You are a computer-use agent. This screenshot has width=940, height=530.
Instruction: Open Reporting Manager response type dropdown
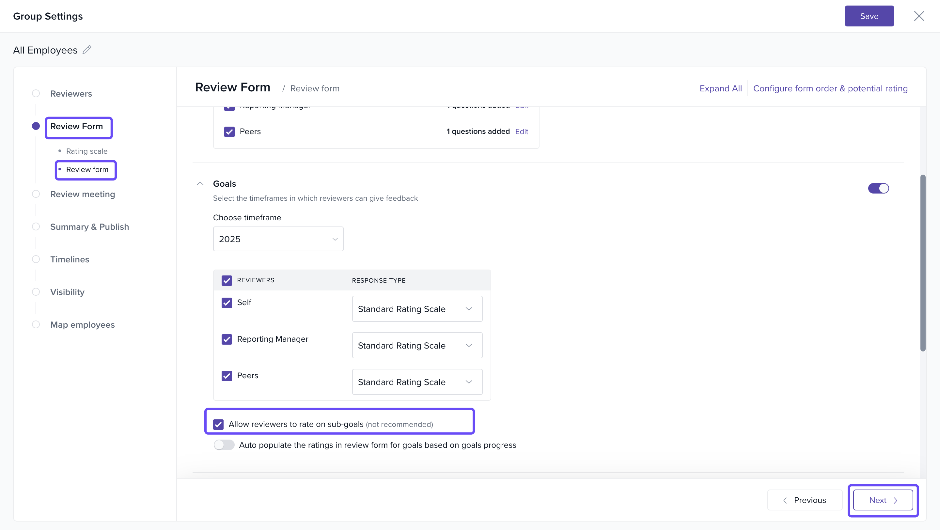(x=417, y=345)
